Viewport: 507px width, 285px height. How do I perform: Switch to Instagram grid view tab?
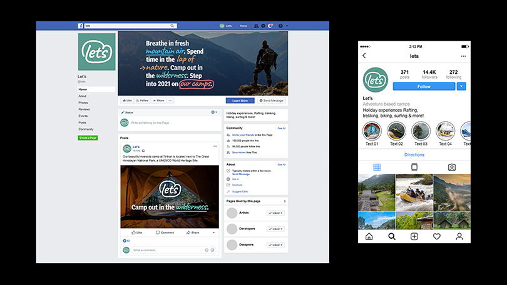tap(377, 167)
